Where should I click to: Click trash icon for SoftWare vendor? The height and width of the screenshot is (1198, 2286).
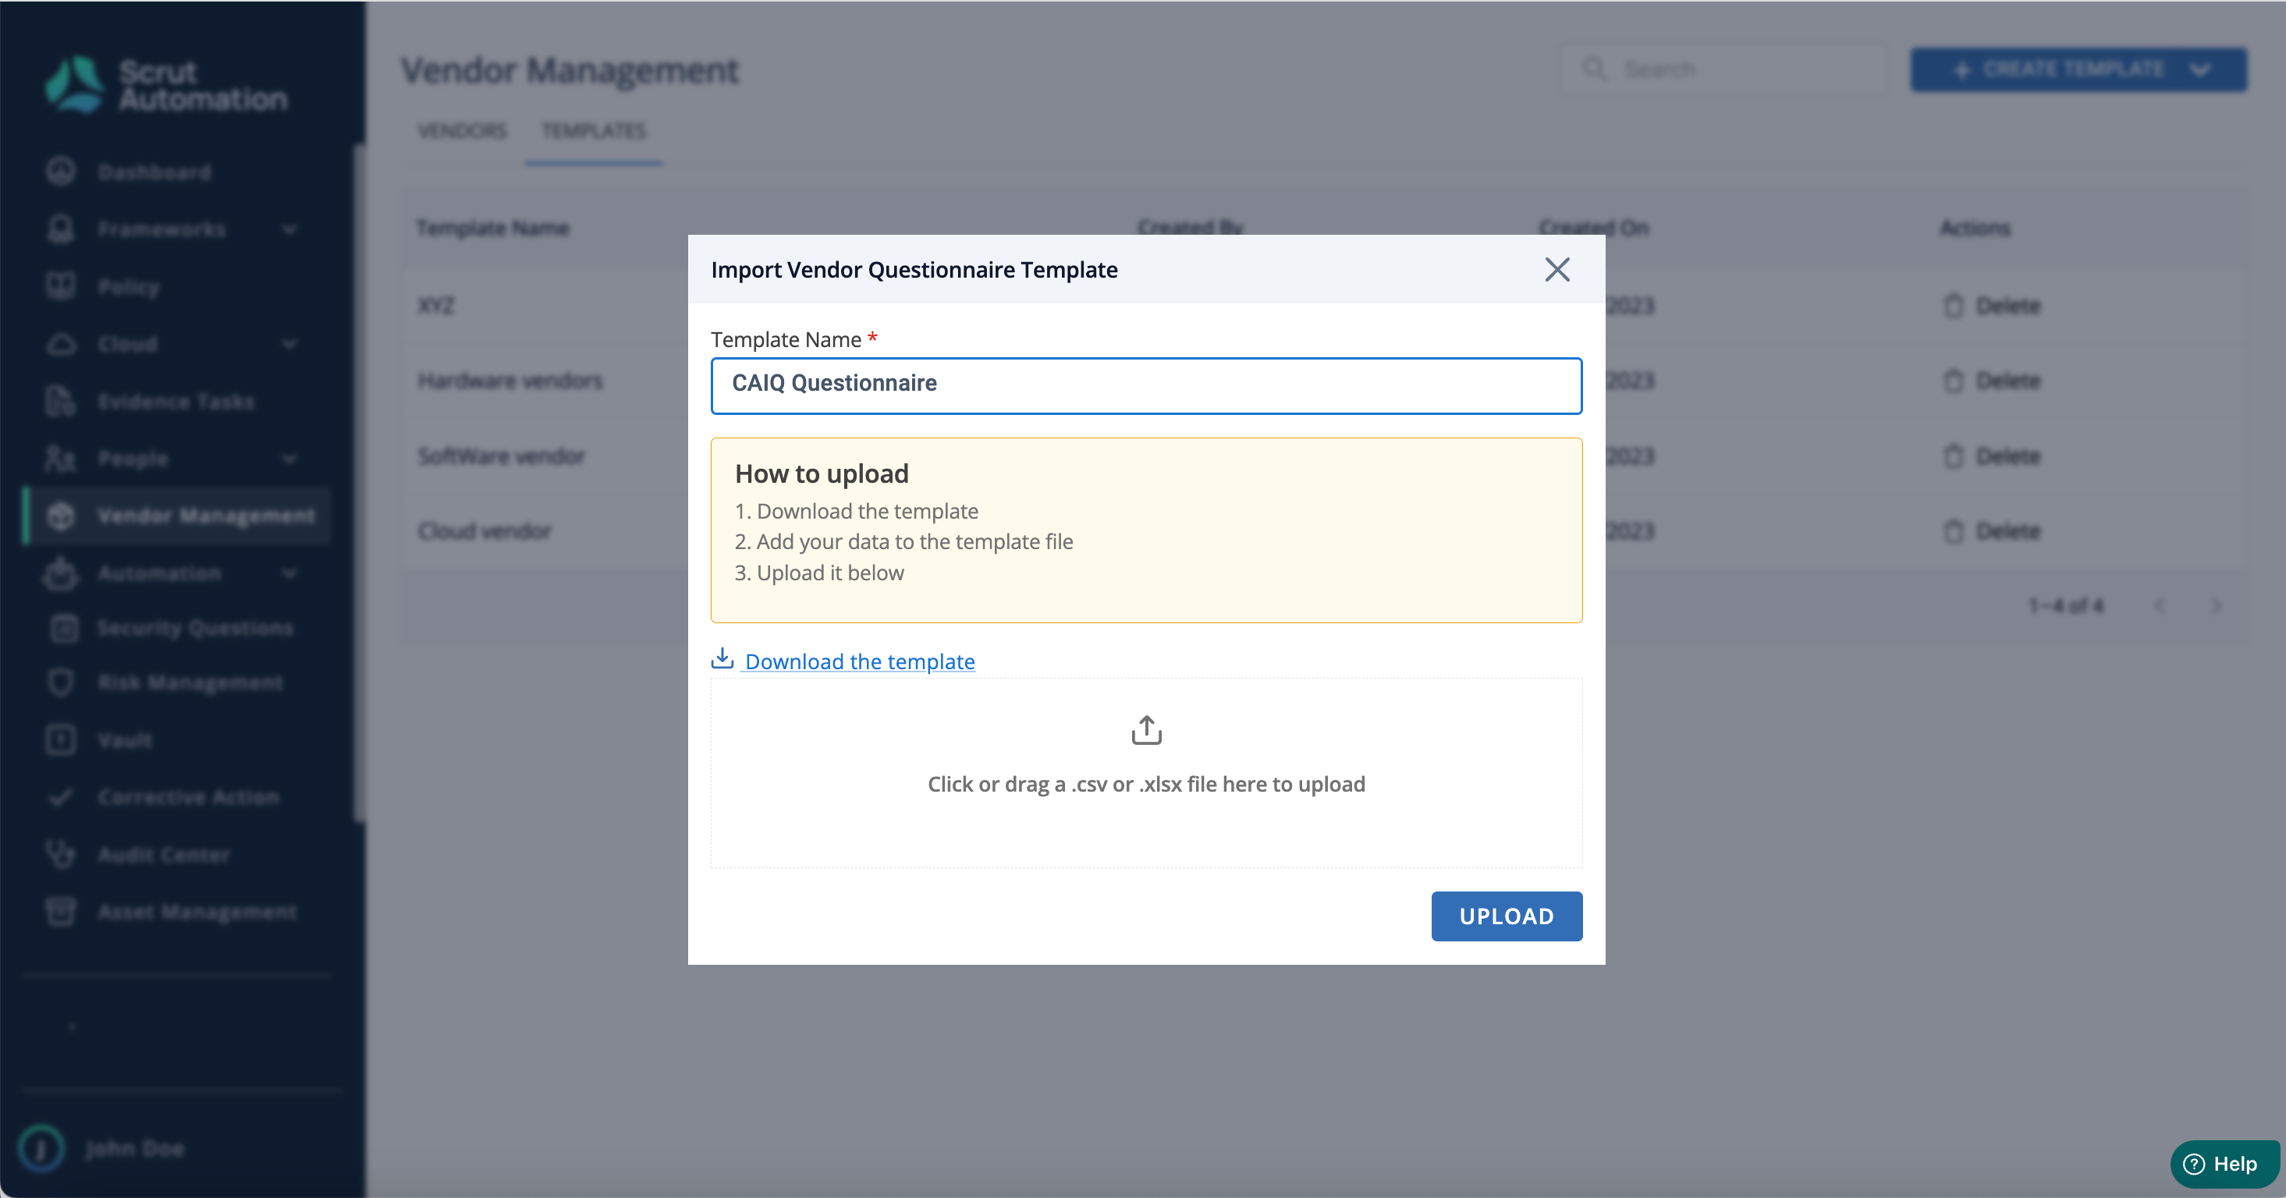click(x=1953, y=456)
